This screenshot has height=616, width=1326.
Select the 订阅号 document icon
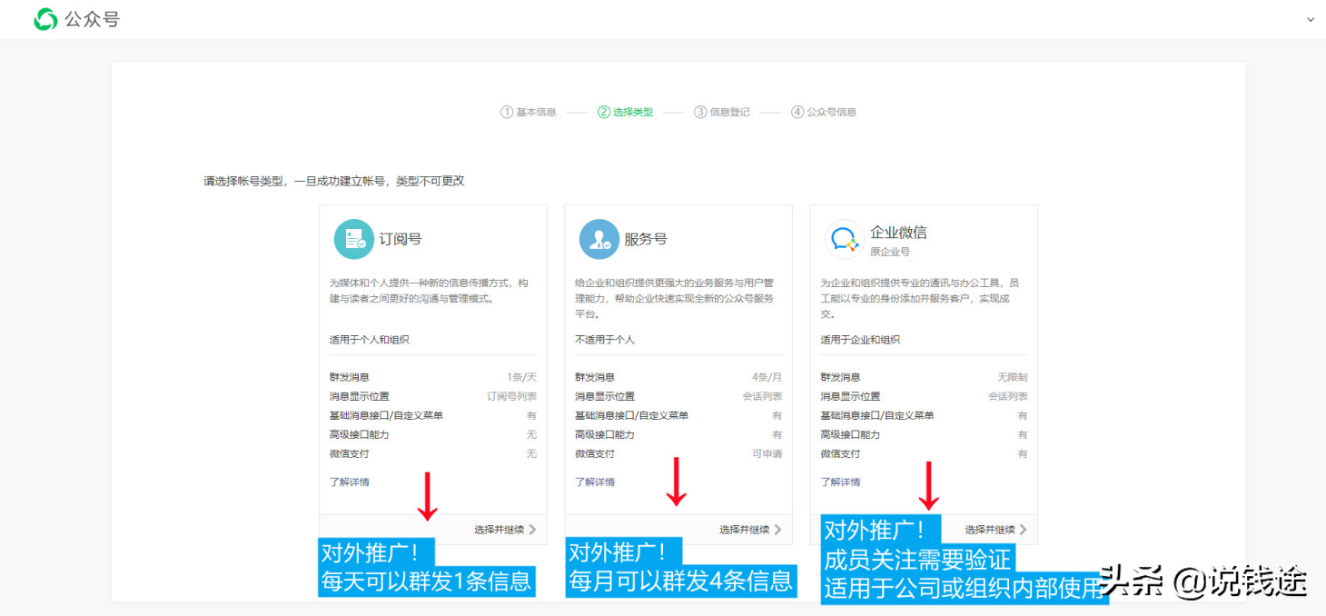353,238
